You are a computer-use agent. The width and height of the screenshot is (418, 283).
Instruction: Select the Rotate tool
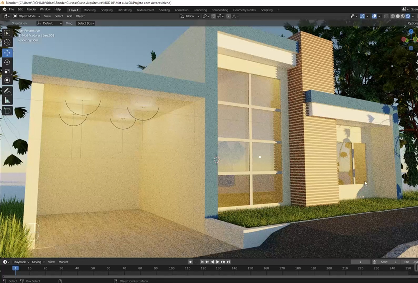click(x=7, y=62)
